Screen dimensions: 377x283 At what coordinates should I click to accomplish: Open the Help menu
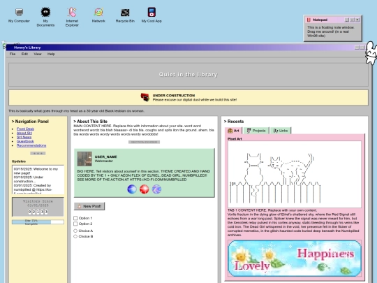click(51, 54)
